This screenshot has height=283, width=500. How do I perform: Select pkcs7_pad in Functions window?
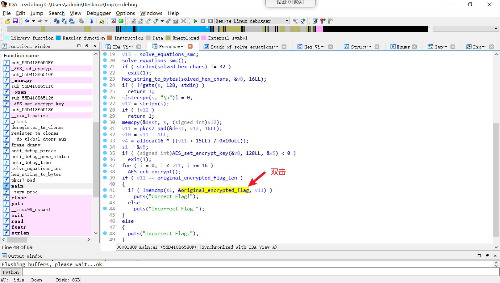pyautogui.click(x=23, y=180)
